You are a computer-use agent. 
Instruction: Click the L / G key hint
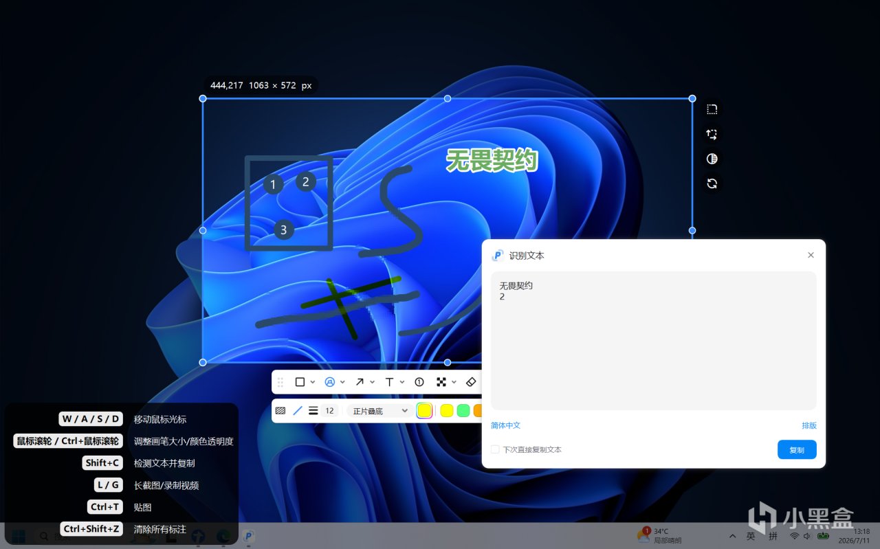[109, 485]
